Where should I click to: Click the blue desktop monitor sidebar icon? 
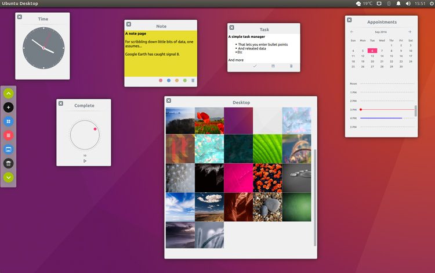click(8, 149)
